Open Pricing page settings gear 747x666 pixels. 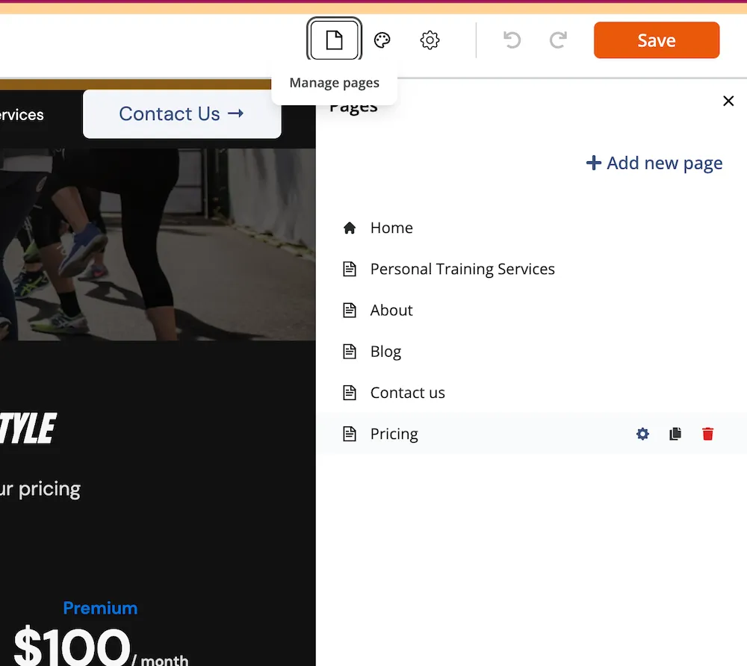pyautogui.click(x=642, y=434)
